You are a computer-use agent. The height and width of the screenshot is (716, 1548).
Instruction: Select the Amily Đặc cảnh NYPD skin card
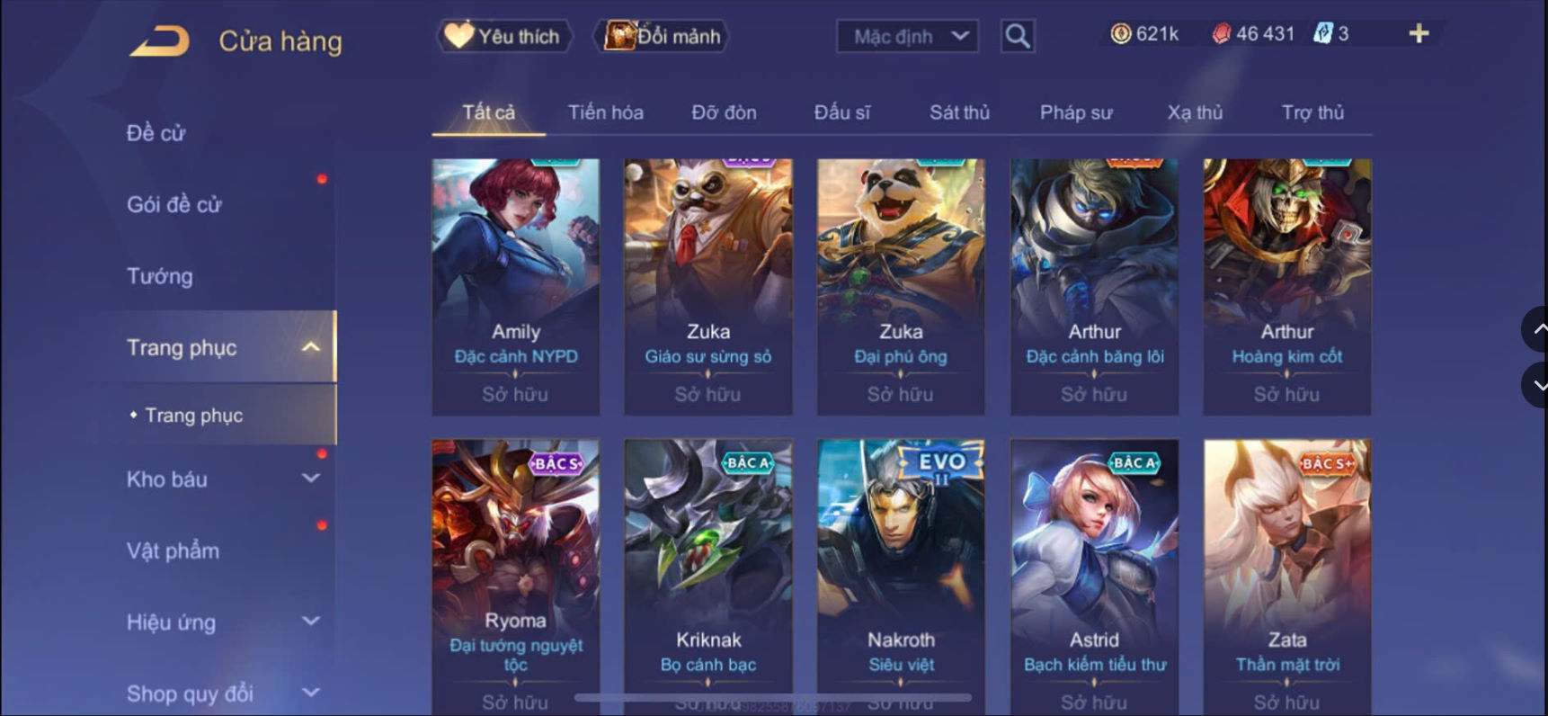click(x=516, y=287)
